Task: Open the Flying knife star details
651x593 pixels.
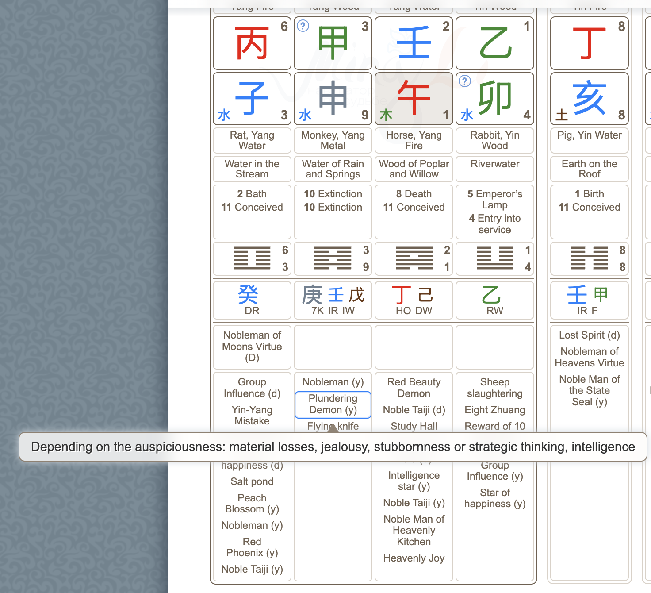Action: coord(333,426)
